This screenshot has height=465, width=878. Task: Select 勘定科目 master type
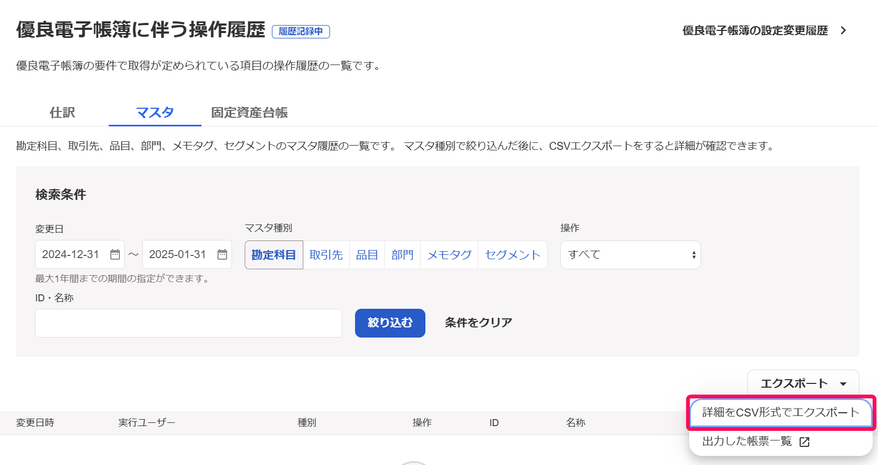(x=274, y=255)
